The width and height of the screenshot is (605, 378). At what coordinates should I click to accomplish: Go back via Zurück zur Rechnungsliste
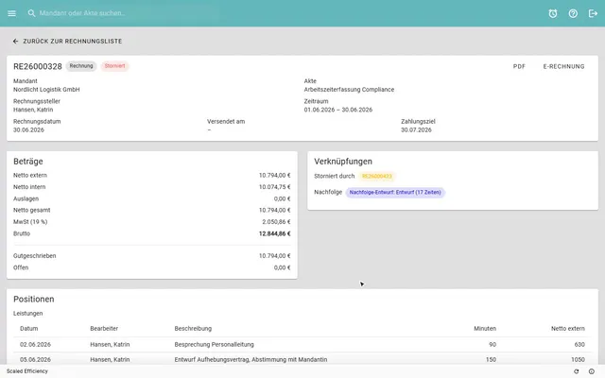tap(67, 42)
